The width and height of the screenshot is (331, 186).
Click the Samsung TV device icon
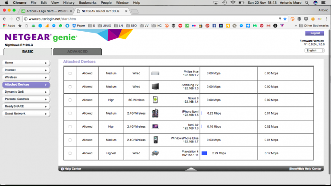click(x=155, y=87)
